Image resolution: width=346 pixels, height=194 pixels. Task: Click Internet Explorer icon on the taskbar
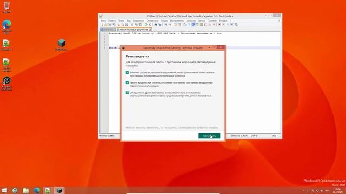click(x=15, y=190)
